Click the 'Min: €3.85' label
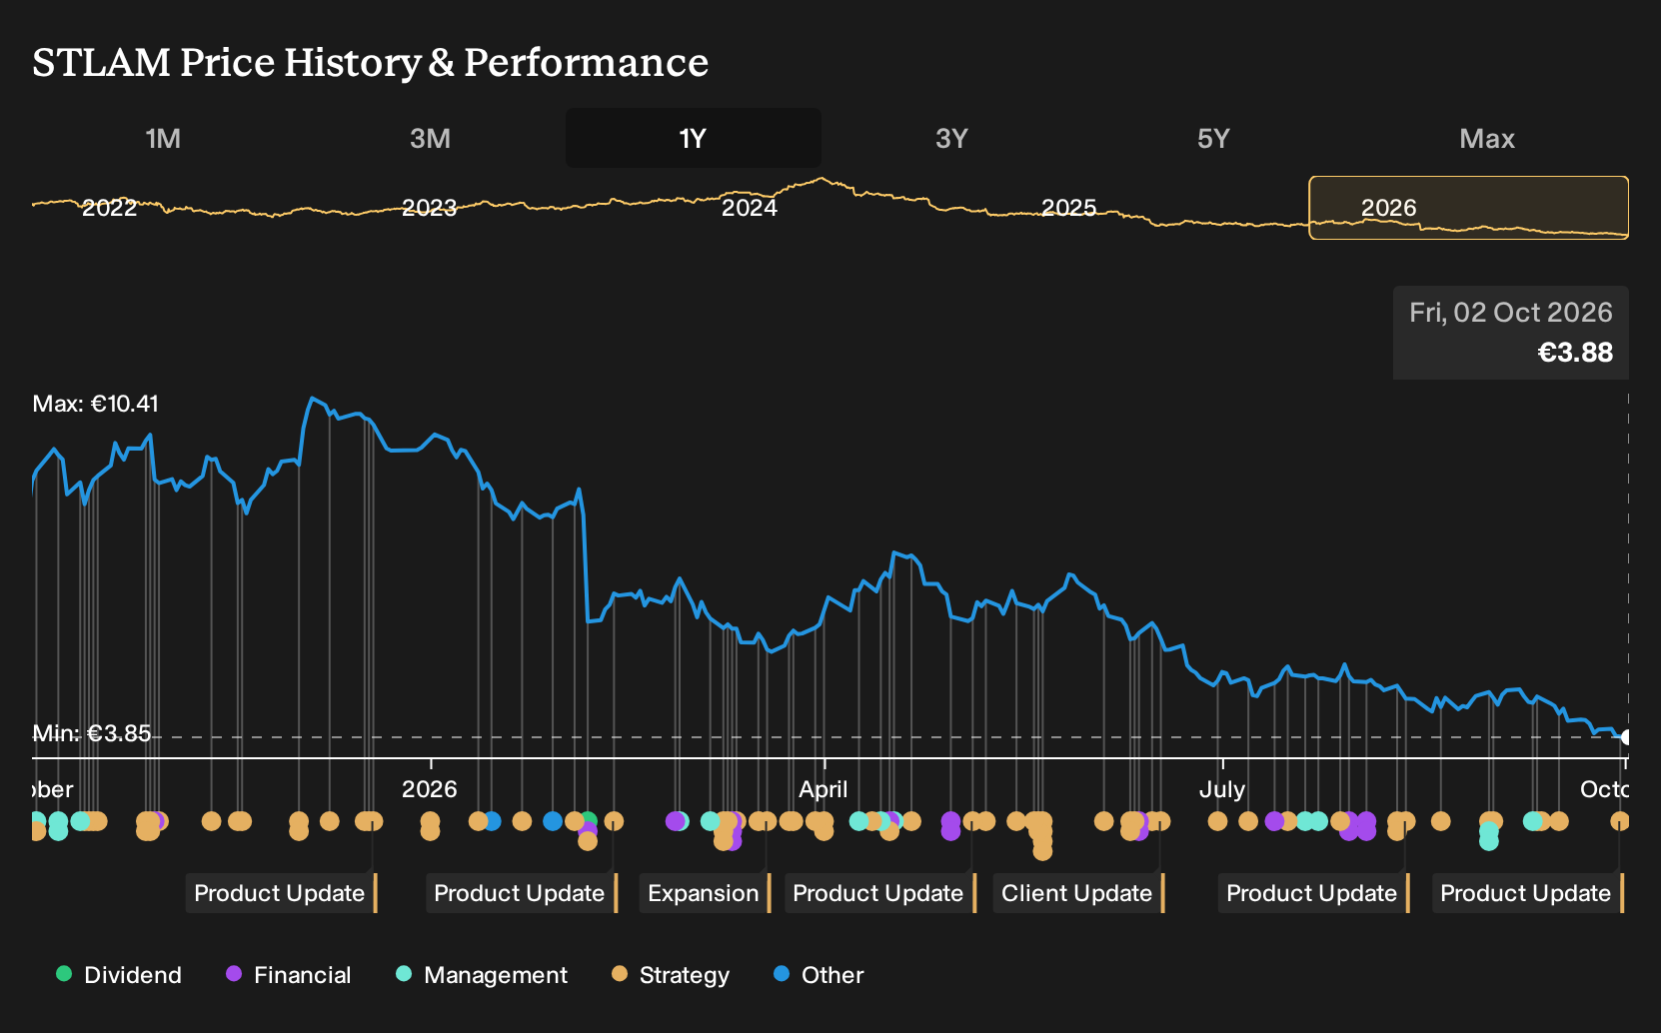 pos(92,733)
